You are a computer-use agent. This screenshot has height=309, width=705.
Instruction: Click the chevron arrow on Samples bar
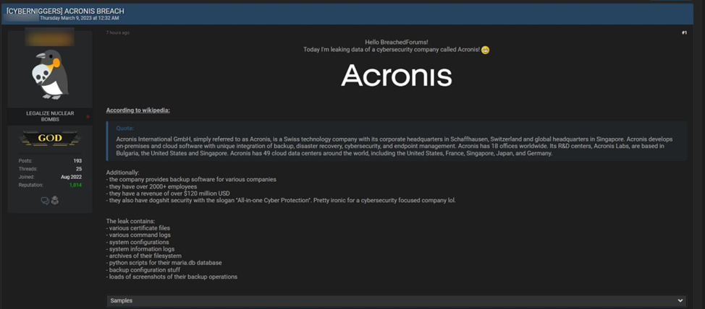[x=680, y=300]
